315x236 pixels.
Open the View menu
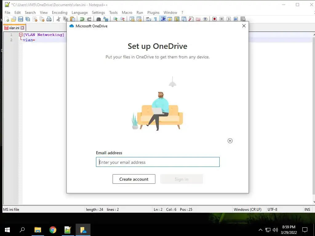[44, 12]
